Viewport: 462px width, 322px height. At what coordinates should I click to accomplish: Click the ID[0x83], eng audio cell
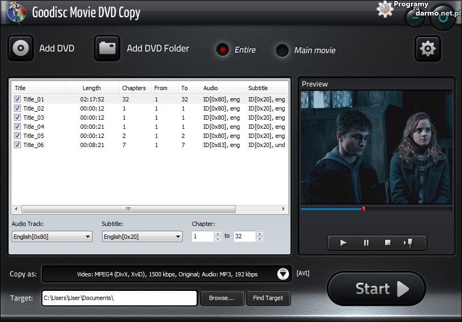click(x=221, y=145)
